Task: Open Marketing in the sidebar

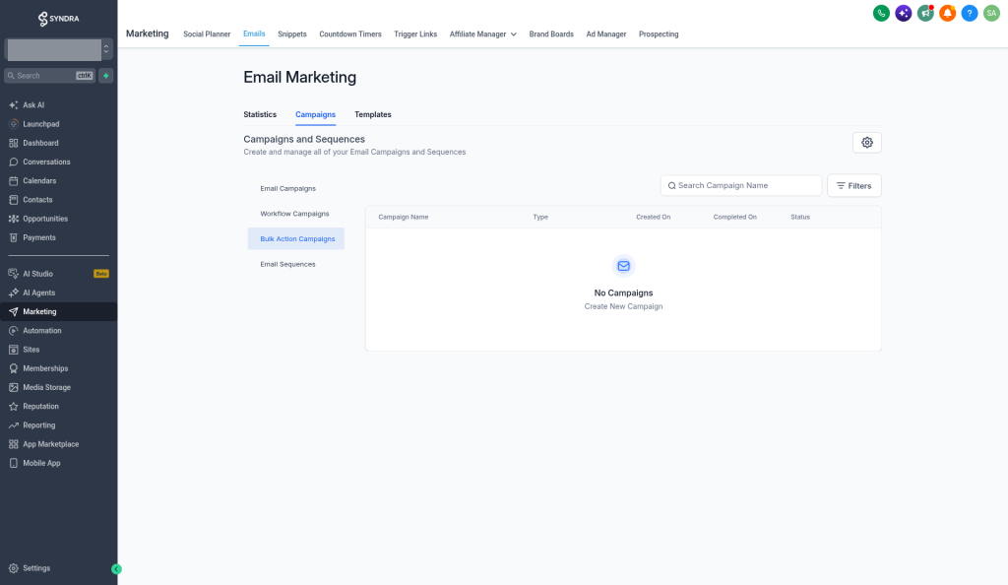Action: [x=58, y=312]
